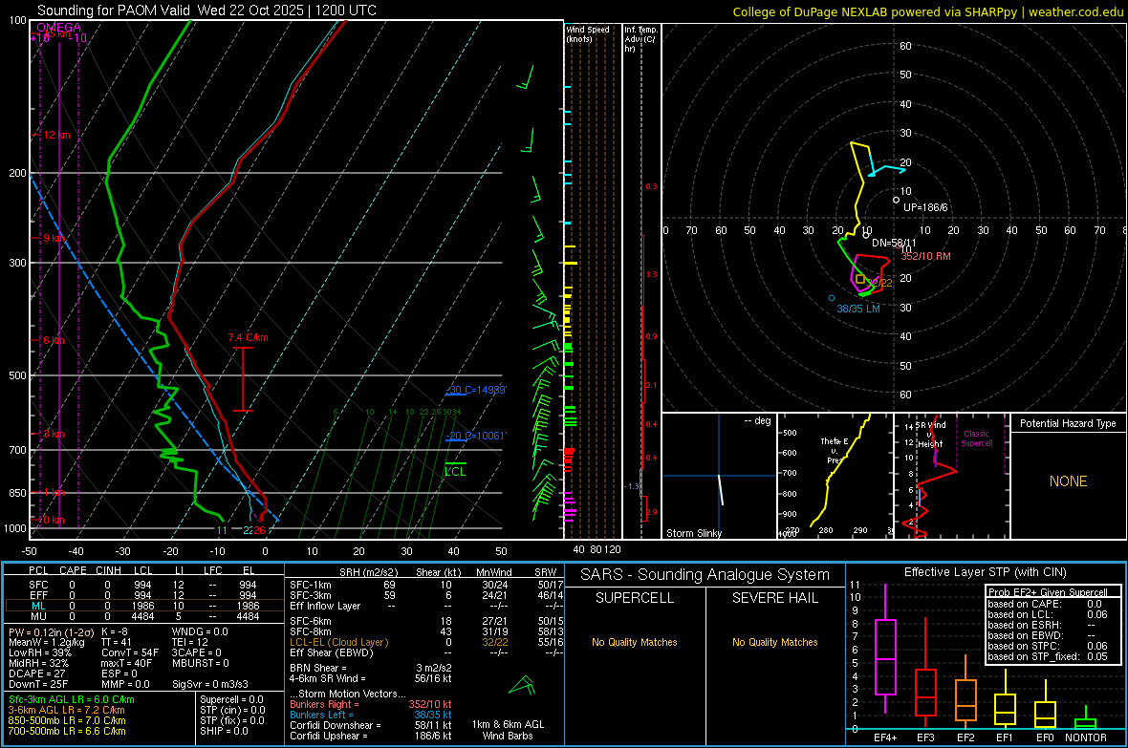Click the purple Classic Supercell label
Viewport: 1128px width, 748px height.
coord(977,438)
